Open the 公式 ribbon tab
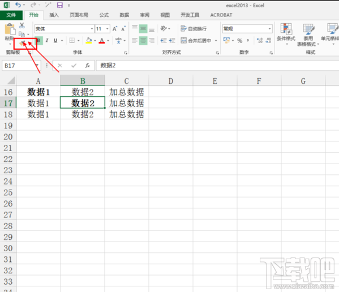 coord(104,15)
